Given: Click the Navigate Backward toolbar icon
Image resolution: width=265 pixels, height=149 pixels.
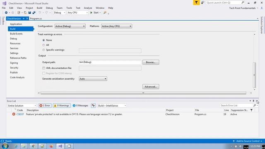Looking at the screenshot, I should tap(6, 13).
